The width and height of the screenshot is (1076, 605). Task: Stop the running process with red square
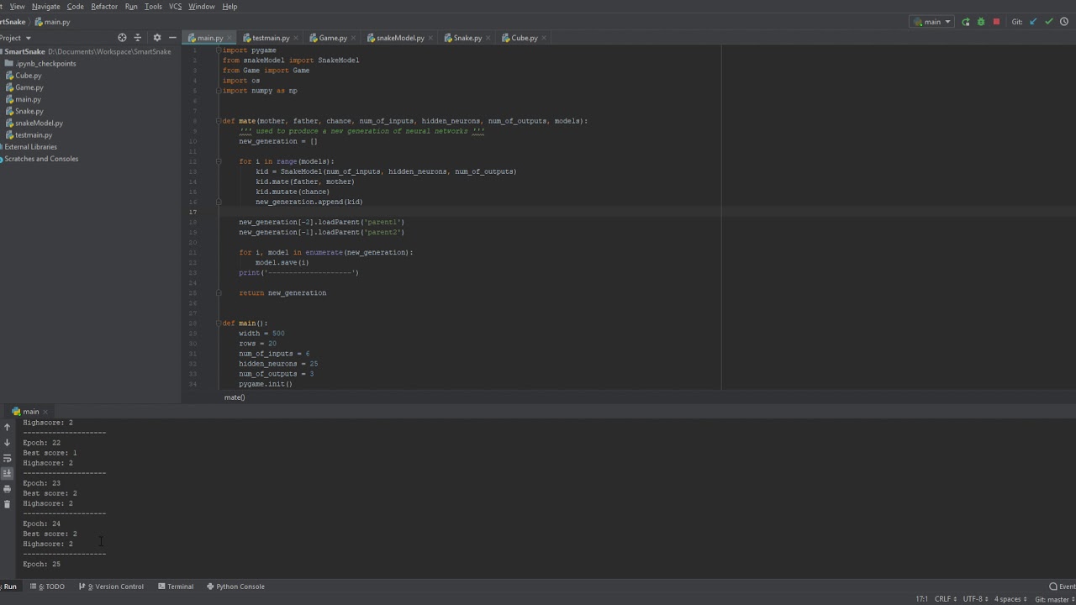tap(996, 22)
